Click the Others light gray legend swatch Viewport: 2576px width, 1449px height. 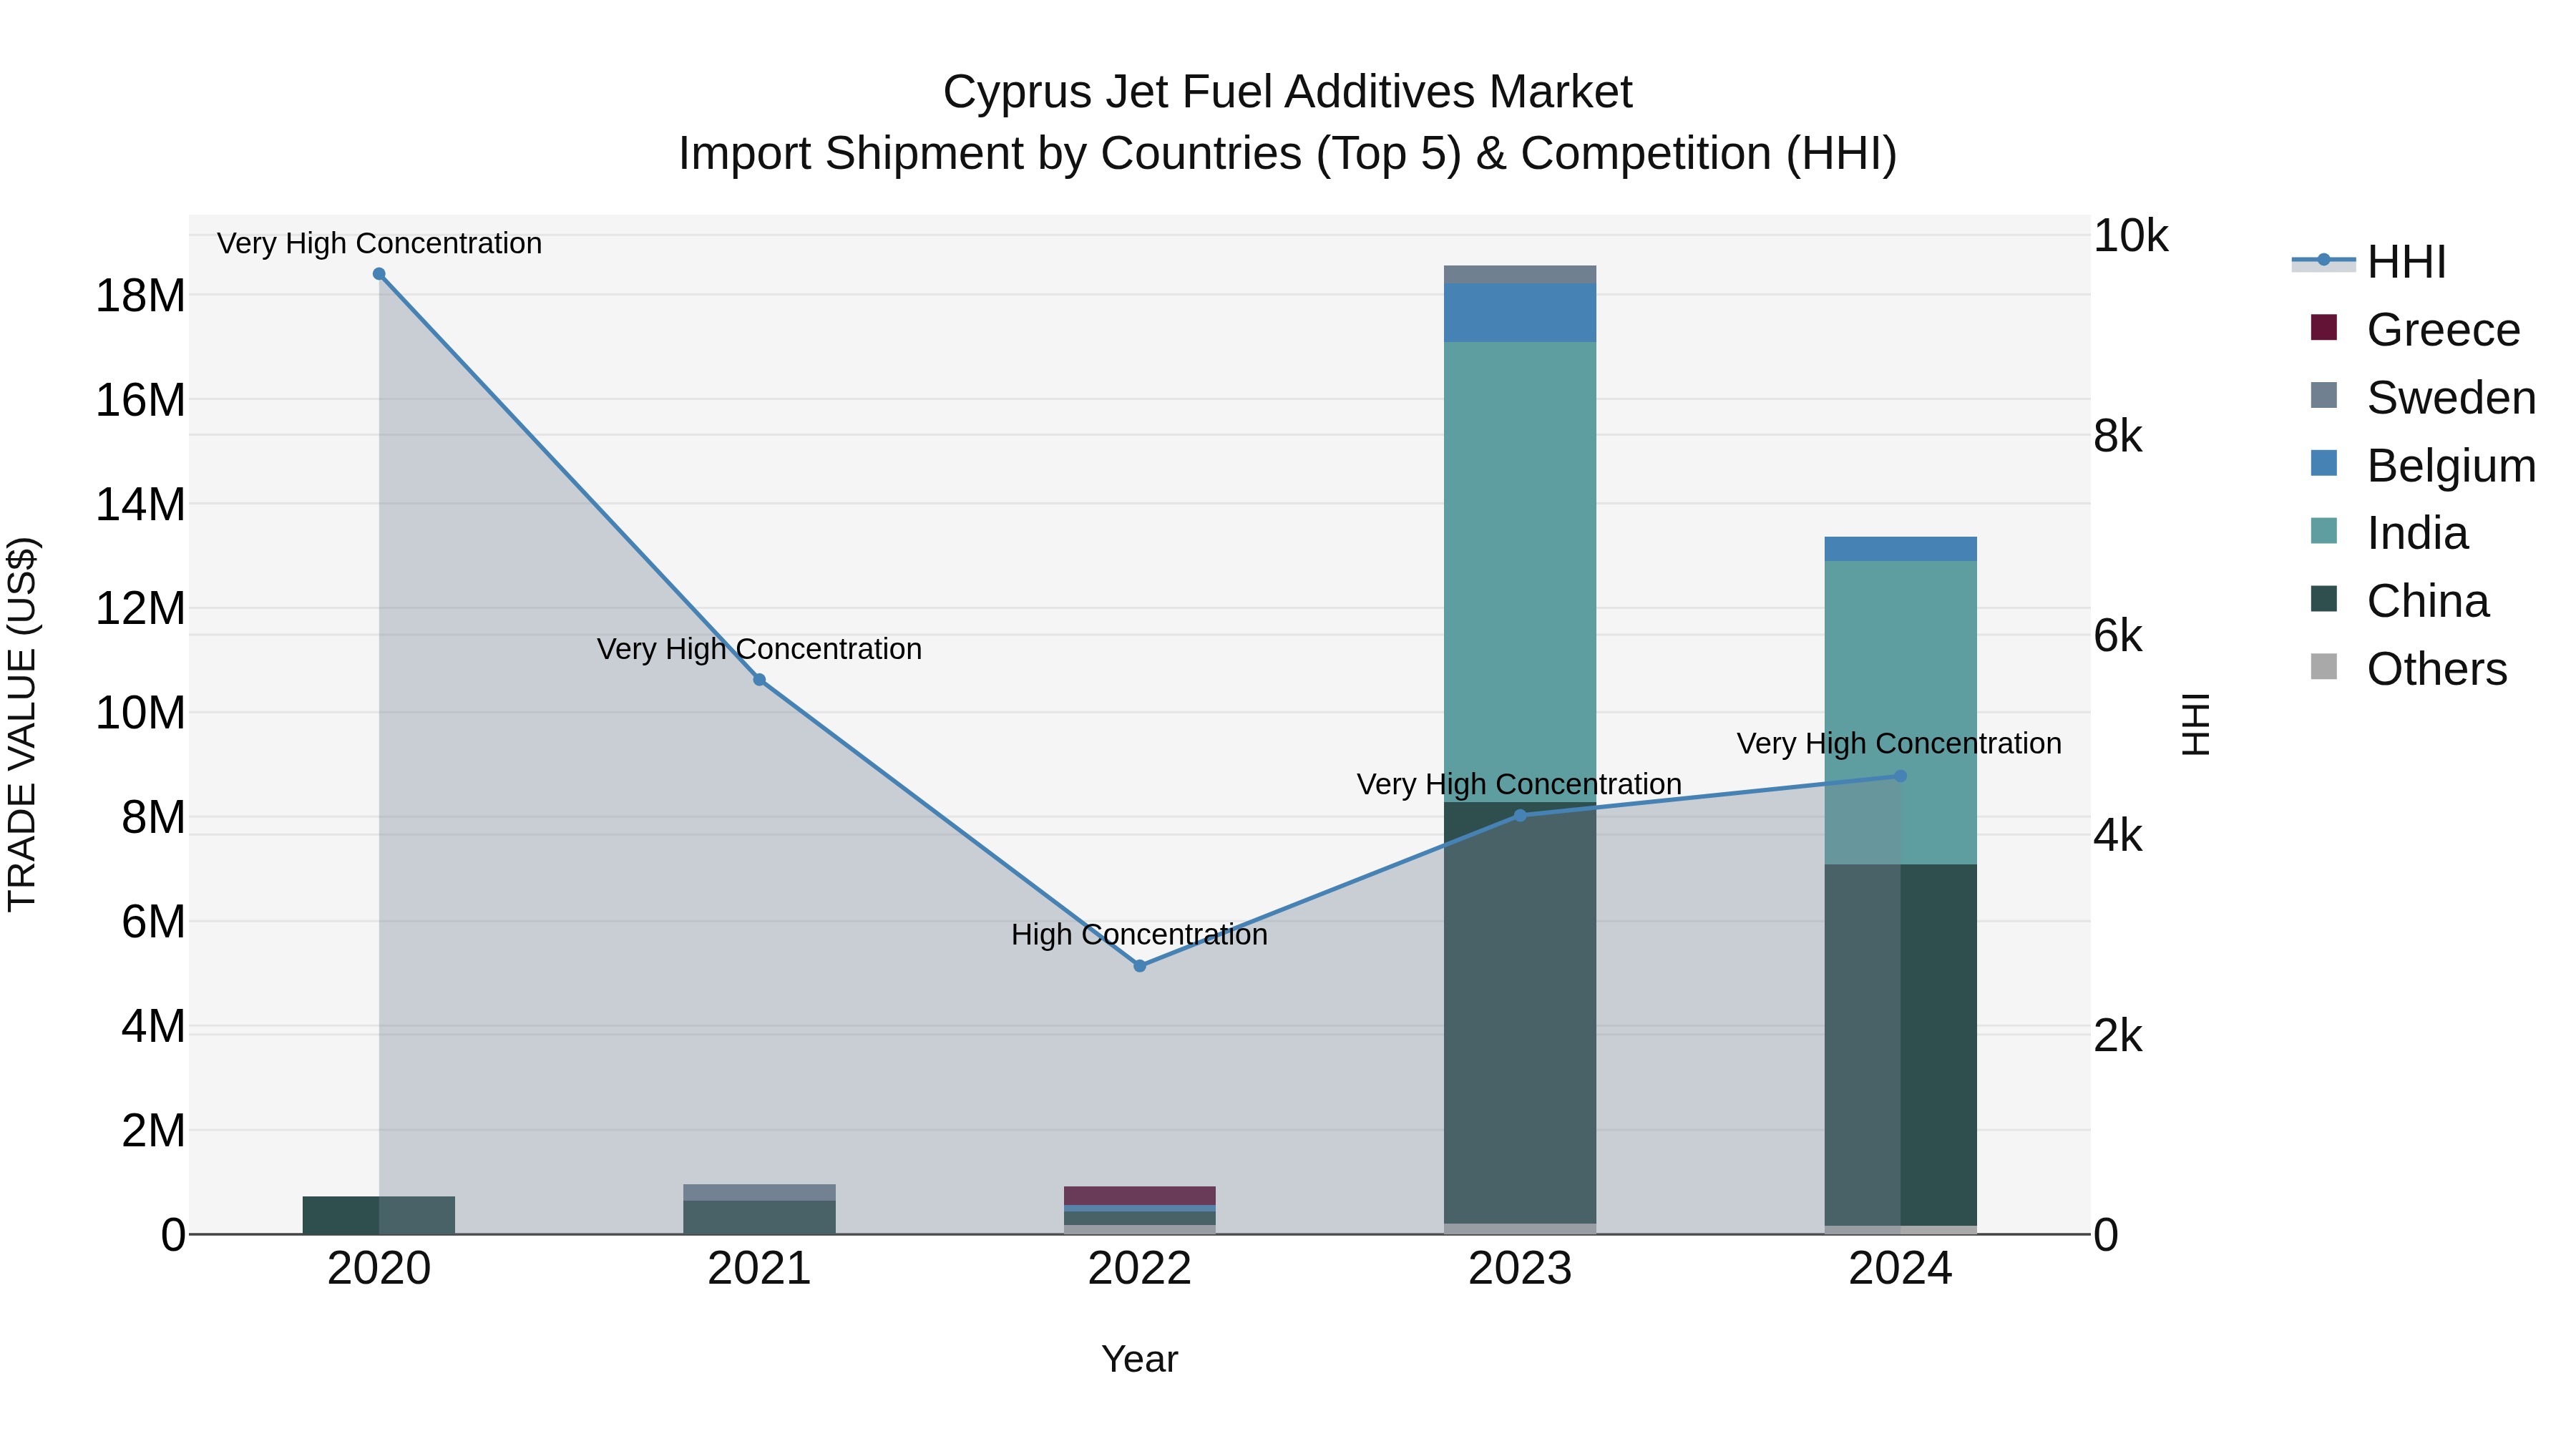[x=2324, y=667]
